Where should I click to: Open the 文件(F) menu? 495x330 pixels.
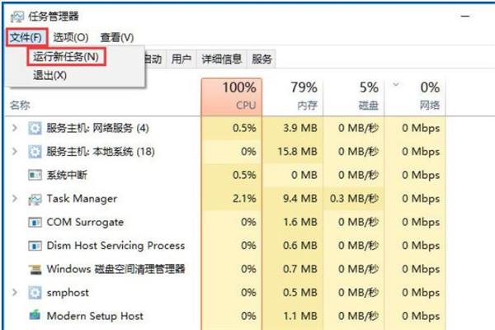(x=26, y=37)
